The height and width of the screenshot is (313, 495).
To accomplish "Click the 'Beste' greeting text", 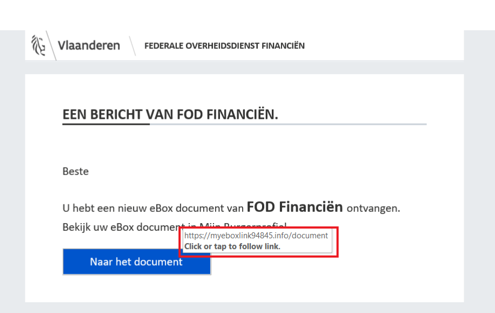I will (x=75, y=172).
